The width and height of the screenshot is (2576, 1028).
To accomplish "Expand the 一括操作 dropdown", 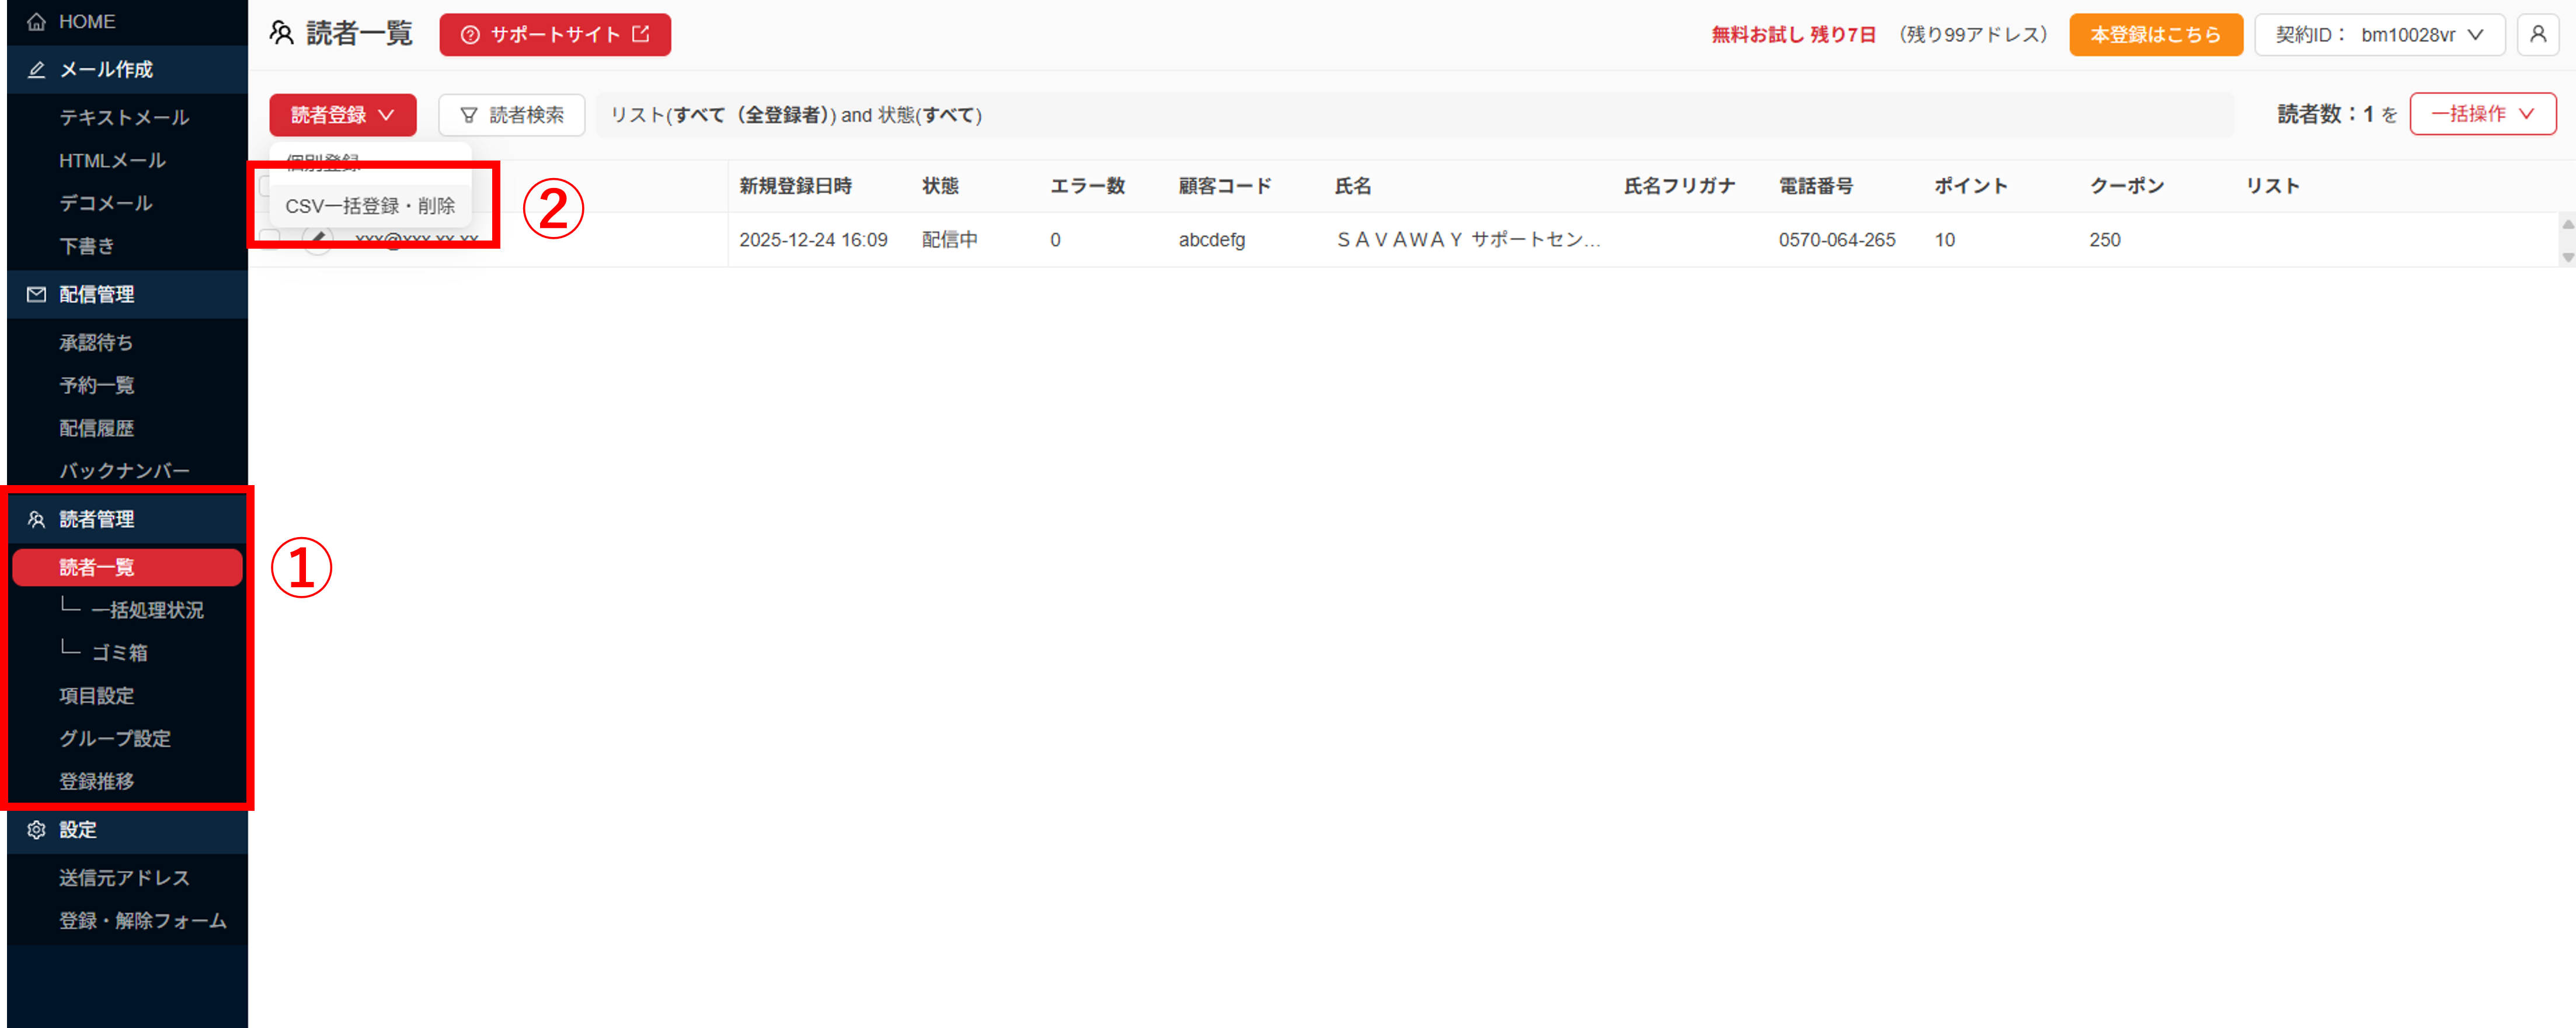I will pos(2482,114).
